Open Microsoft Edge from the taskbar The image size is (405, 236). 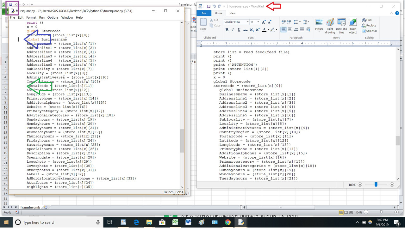[136, 222]
